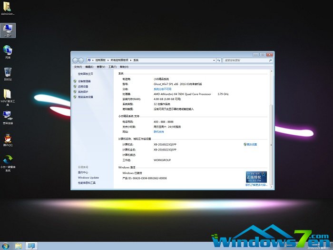
Task: Open 系统保护 system protection link
Action: click(x=83, y=91)
